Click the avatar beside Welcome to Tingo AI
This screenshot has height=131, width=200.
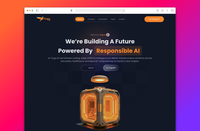coord(108,35)
